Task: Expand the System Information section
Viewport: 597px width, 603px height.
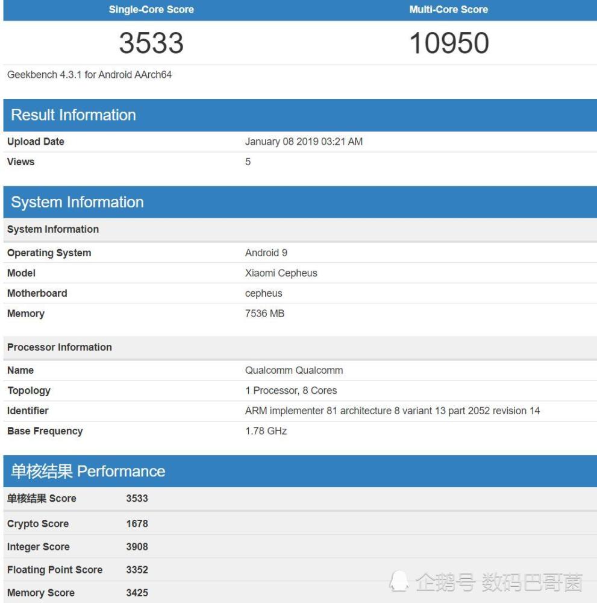Action: [x=77, y=202]
